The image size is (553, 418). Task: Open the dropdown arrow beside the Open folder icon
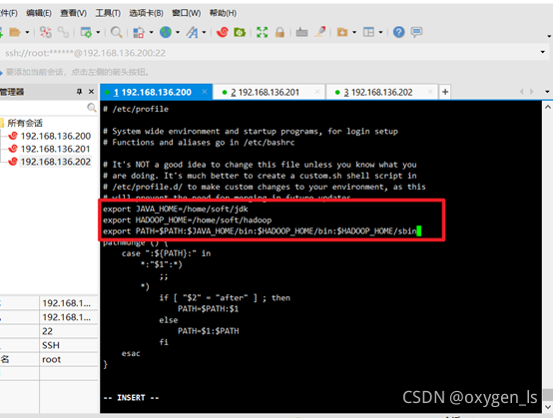click(x=27, y=33)
